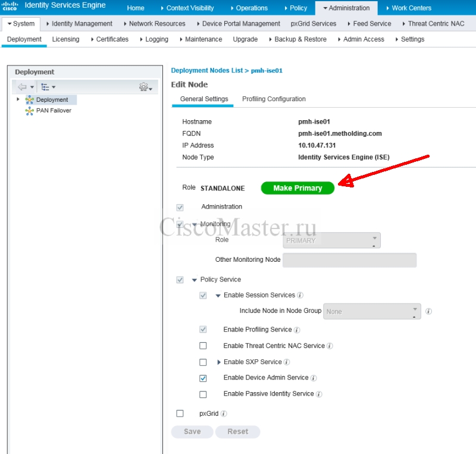Open the Work Centers menu
This screenshot has width=476, height=454.
409,8
